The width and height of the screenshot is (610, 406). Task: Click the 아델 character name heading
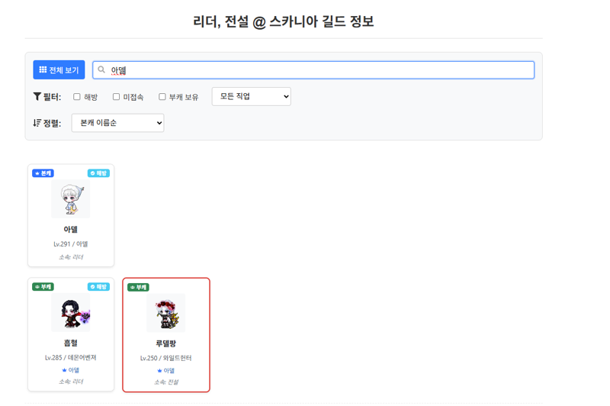(x=71, y=229)
